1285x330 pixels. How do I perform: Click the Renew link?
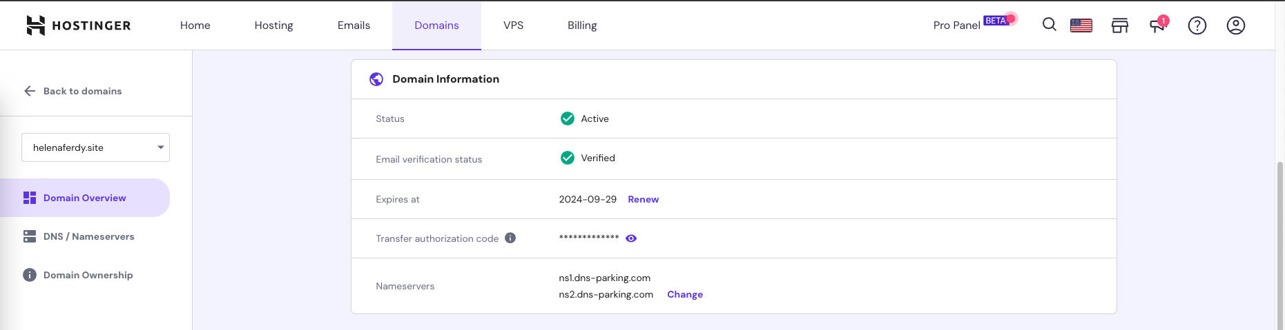click(x=643, y=199)
